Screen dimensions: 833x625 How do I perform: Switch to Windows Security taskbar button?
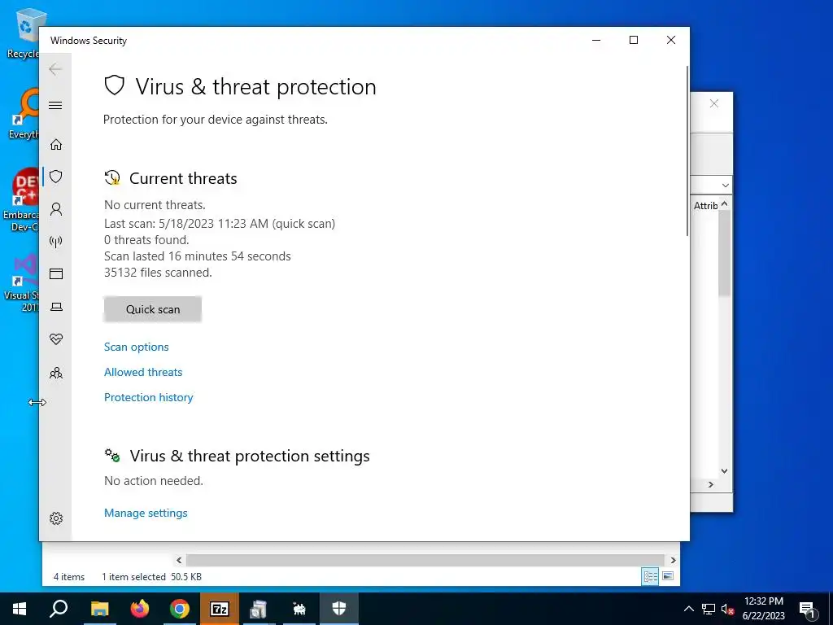339,609
